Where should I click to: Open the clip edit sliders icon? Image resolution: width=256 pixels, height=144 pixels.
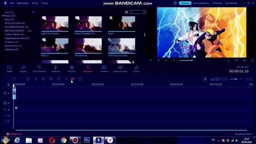point(28,79)
